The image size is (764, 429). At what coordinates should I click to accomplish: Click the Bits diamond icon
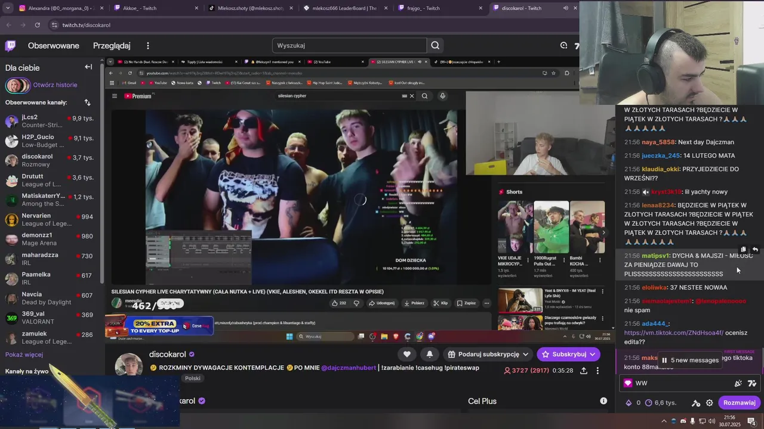tap(629, 403)
